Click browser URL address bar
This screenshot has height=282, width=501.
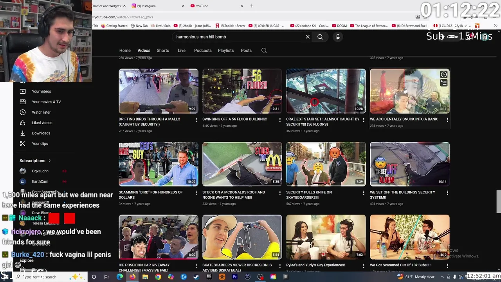pyautogui.click(x=250, y=17)
